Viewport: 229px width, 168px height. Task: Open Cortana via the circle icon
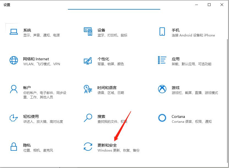coord(162,118)
